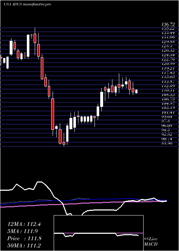Select the 120.99 price axis label
179x251 pixels.
pyautogui.click(x=168, y=64)
